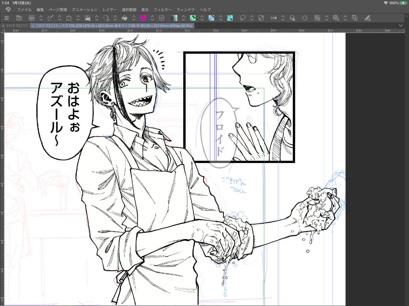Click the dashed circle loading icon
Screen dimensions: 409x306
tap(305, 18)
